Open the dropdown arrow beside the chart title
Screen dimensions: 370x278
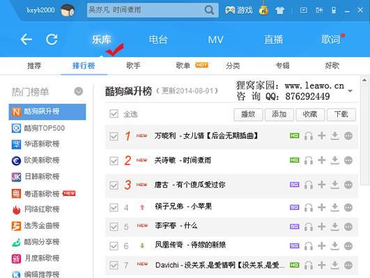pos(350,90)
